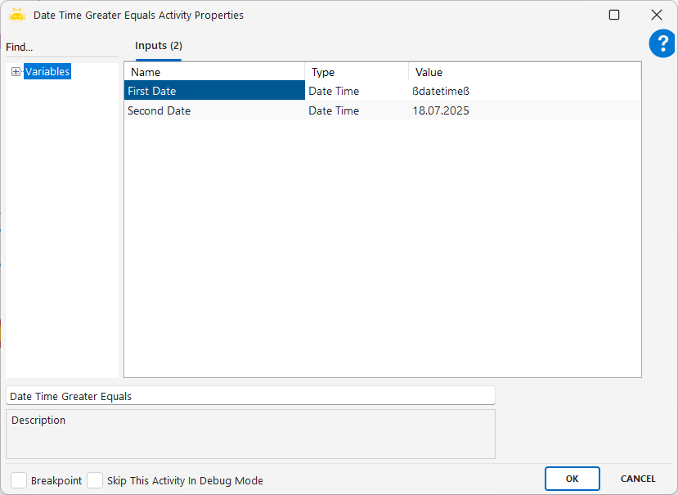This screenshot has height=495, width=678.
Task: Click the yellow robot app icon
Action: (x=17, y=15)
